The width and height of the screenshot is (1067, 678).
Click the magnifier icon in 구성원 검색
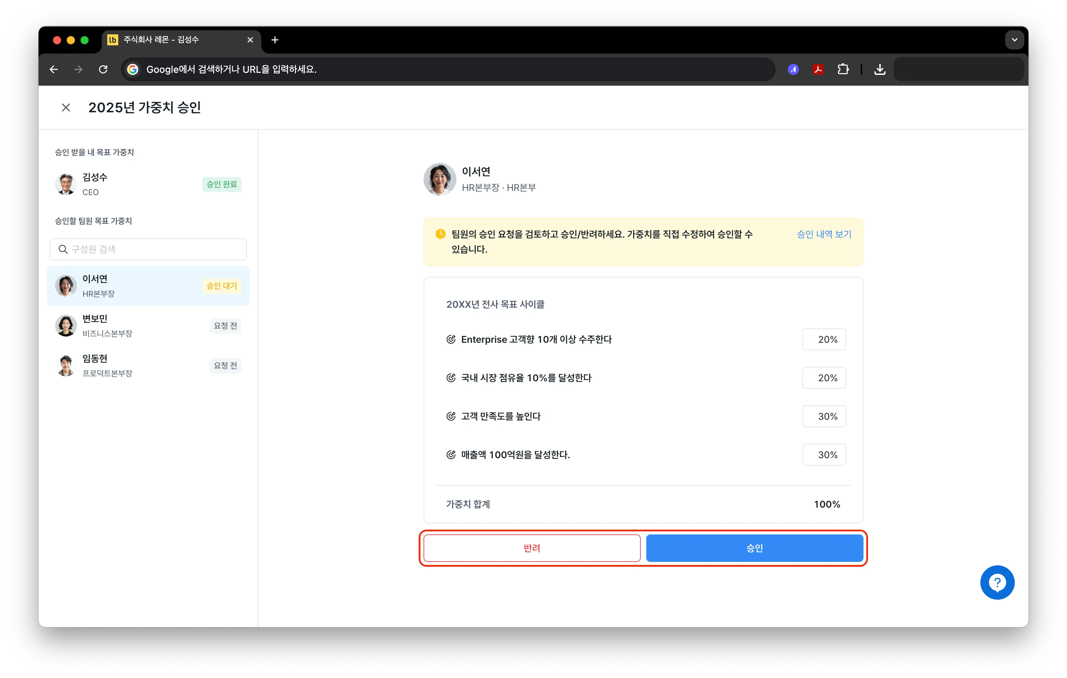(63, 249)
